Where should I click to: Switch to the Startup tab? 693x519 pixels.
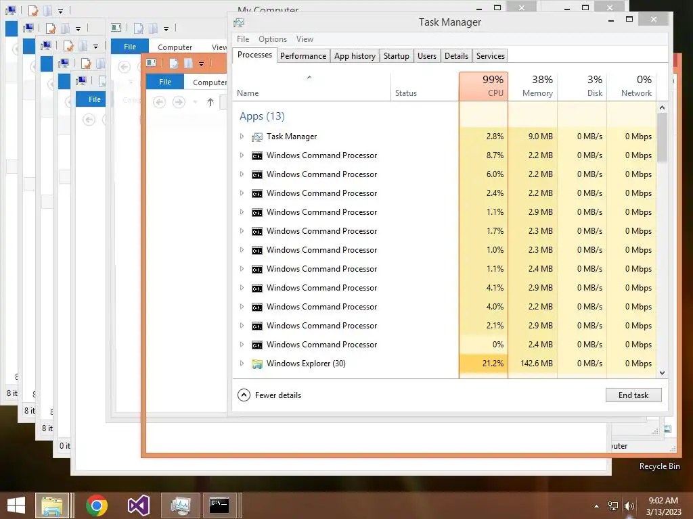coord(397,56)
